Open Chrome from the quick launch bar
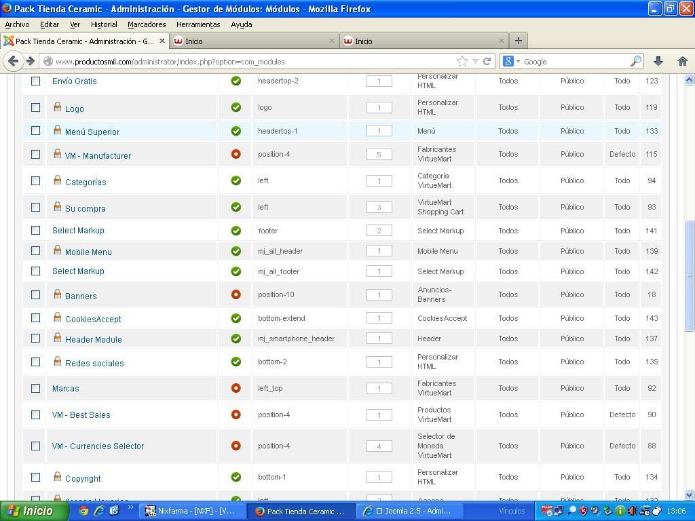Viewport: 695px width, 521px height. tap(83, 511)
